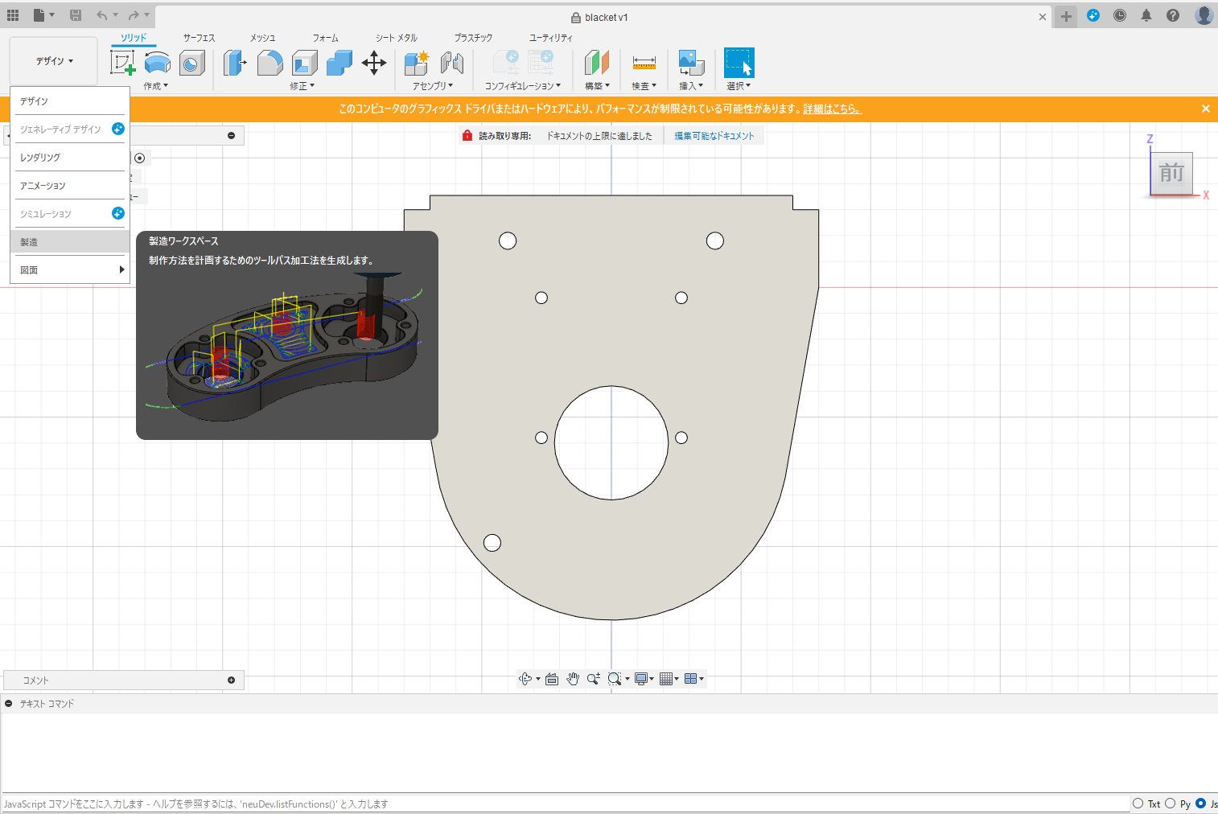This screenshot has height=814, width=1218.
Task: Choose アニメーション workspace from menu
Action: point(70,186)
